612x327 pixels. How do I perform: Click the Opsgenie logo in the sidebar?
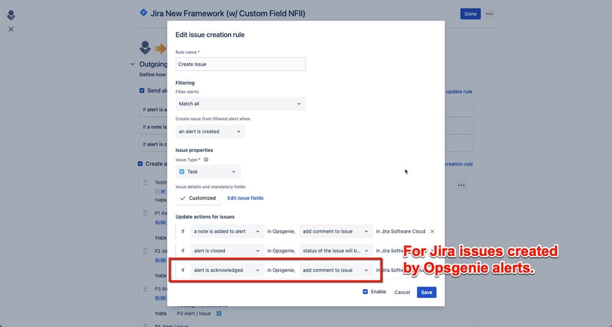[11, 15]
